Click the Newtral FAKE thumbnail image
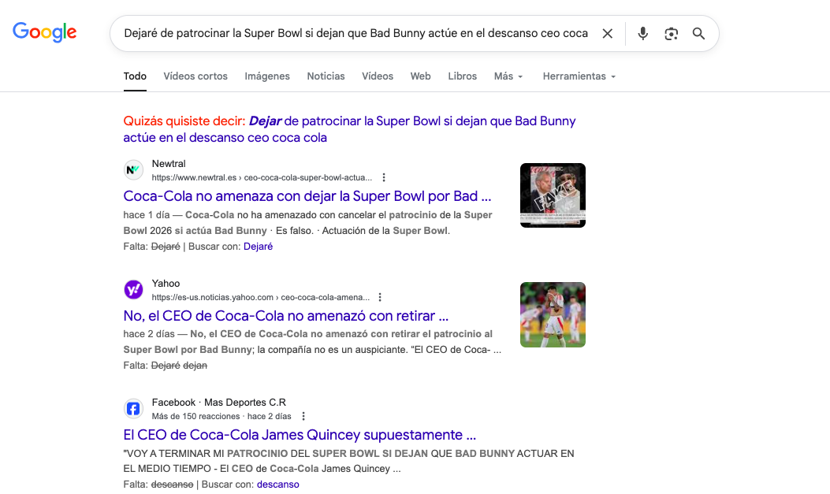 point(553,195)
